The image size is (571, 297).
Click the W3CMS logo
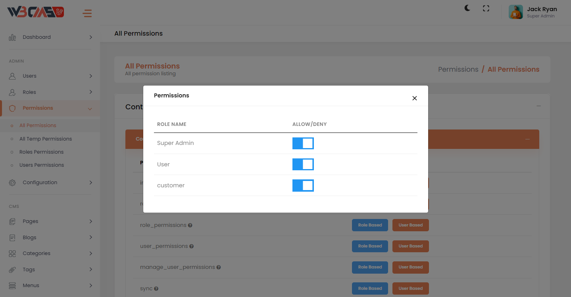click(x=36, y=12)
